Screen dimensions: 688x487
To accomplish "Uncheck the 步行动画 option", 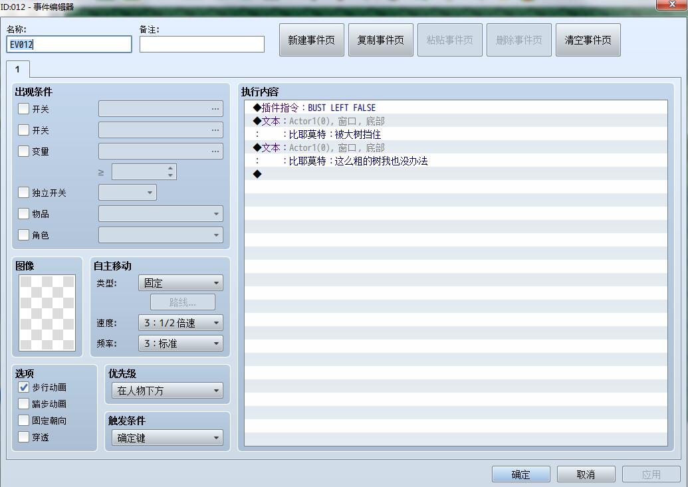I will pos(23,387).
